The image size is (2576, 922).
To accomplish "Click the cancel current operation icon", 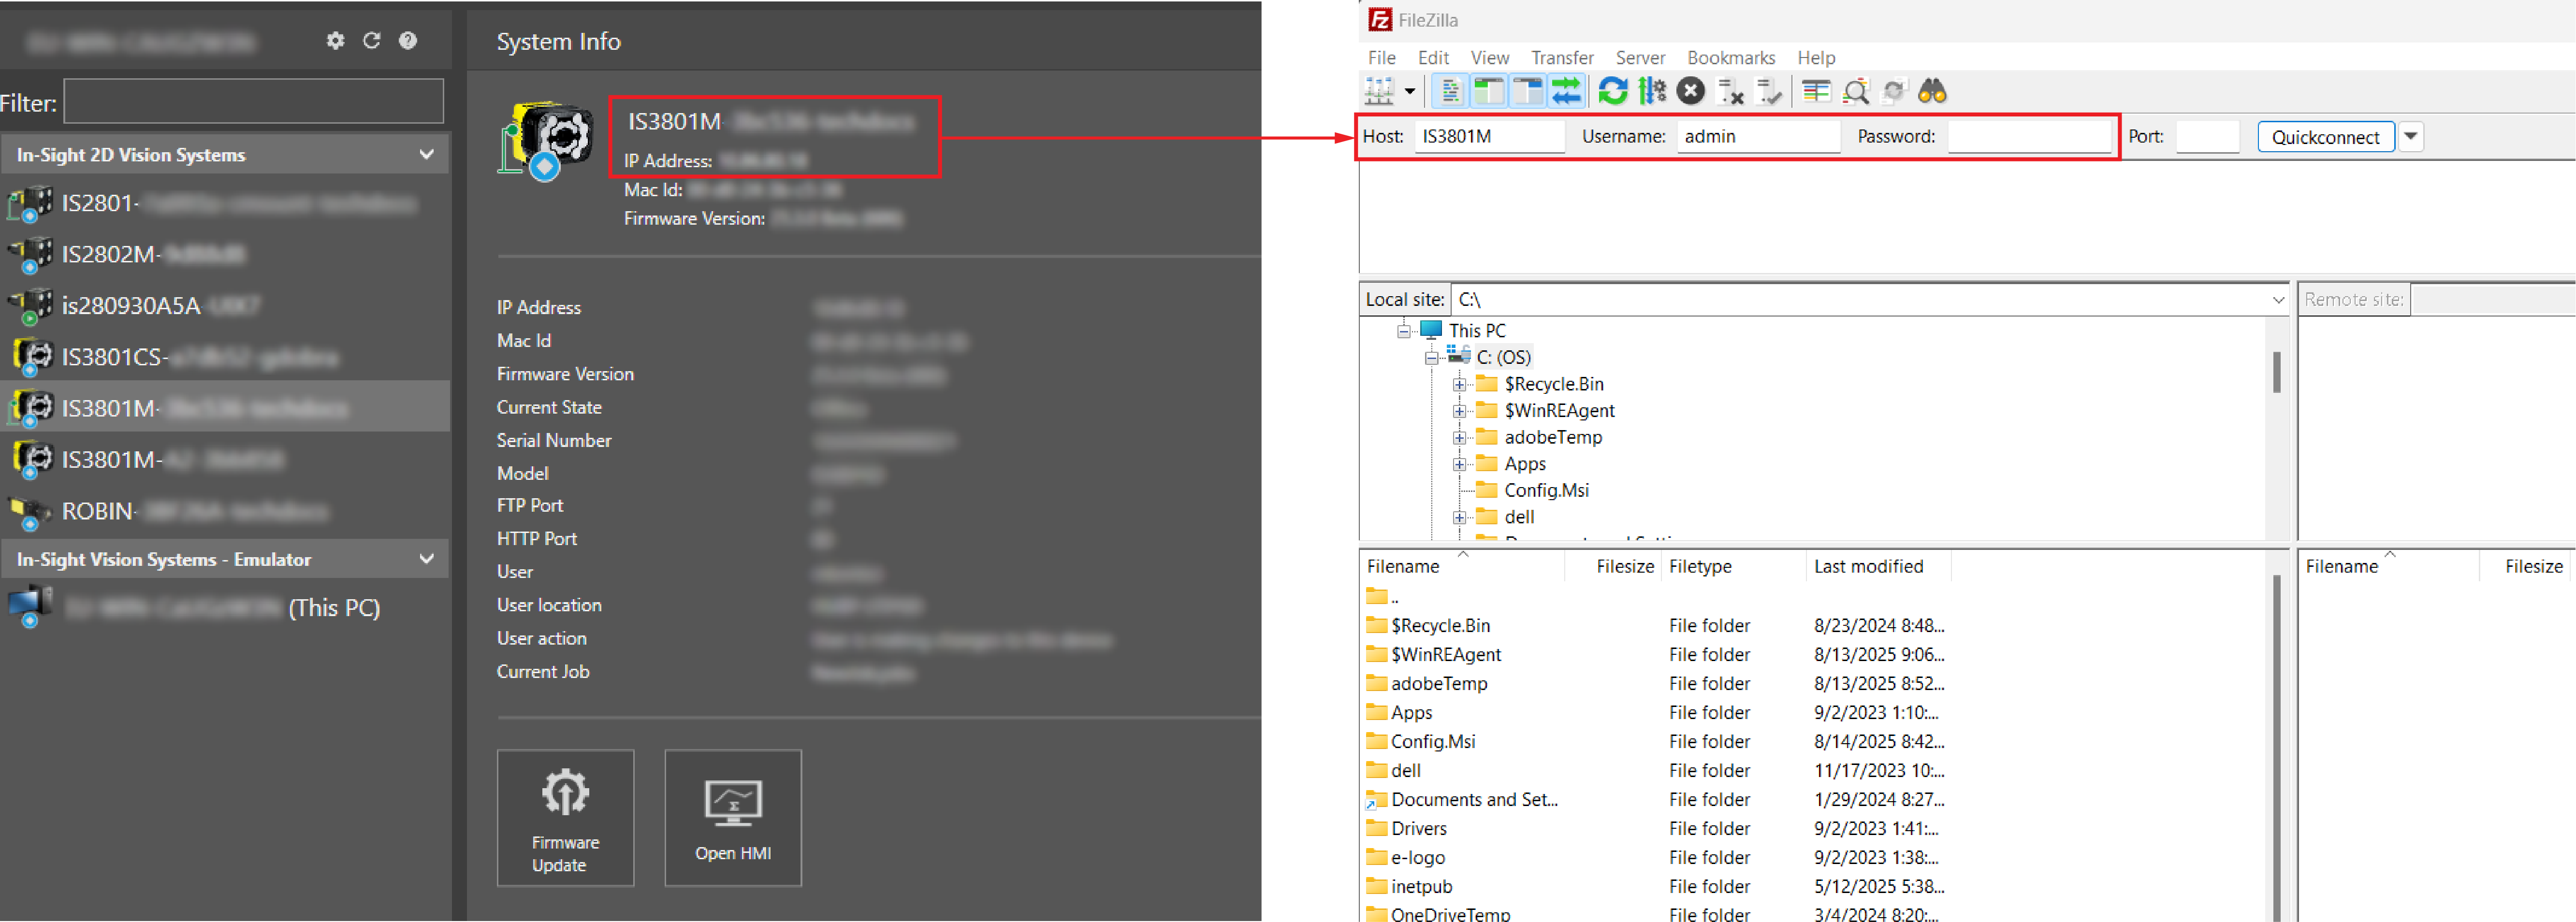I will pos(1690,92).
